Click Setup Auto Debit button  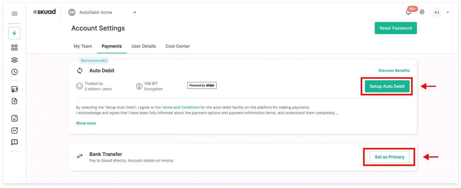[387, 86]
